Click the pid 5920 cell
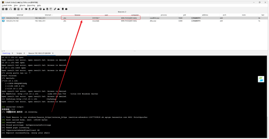This screenshot has width=269, height=139. (x=180, y=18)
